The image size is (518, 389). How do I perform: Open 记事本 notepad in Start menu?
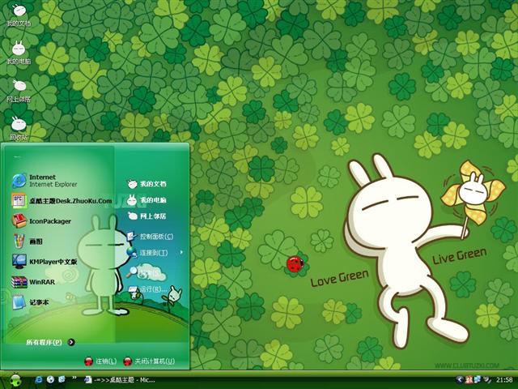[x=31, y=302]
